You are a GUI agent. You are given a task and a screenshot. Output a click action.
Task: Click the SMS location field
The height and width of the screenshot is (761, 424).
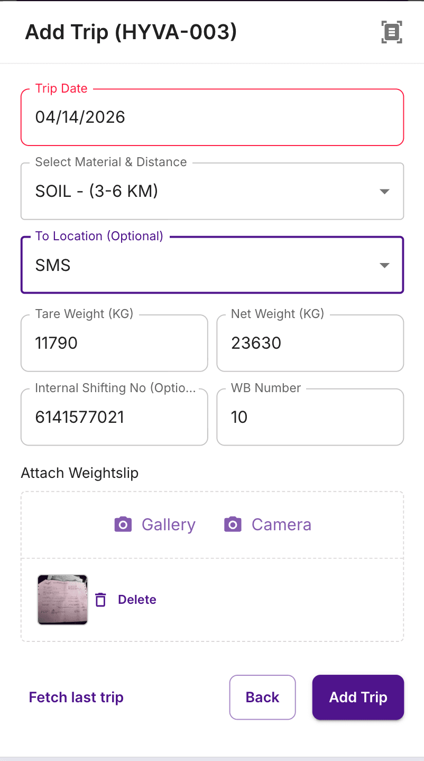point(212,265)
